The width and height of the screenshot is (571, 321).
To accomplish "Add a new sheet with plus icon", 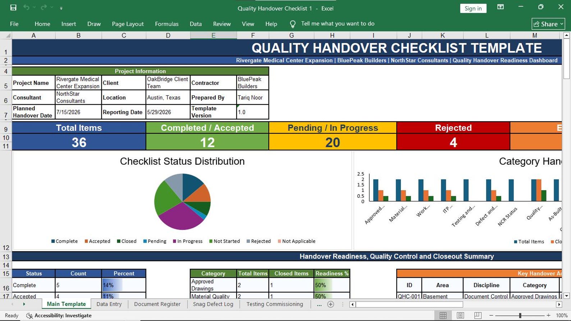I will pyautogui.click(x=331, y=304).
